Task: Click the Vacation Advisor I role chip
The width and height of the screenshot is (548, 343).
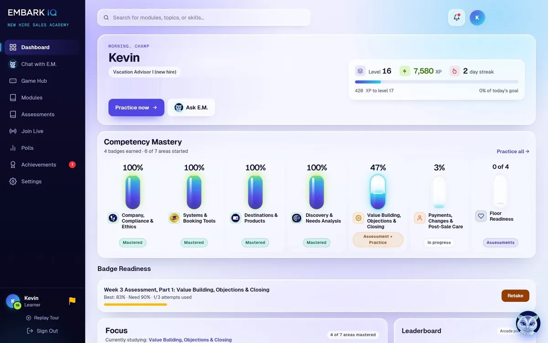Action: tap(144, 72)
